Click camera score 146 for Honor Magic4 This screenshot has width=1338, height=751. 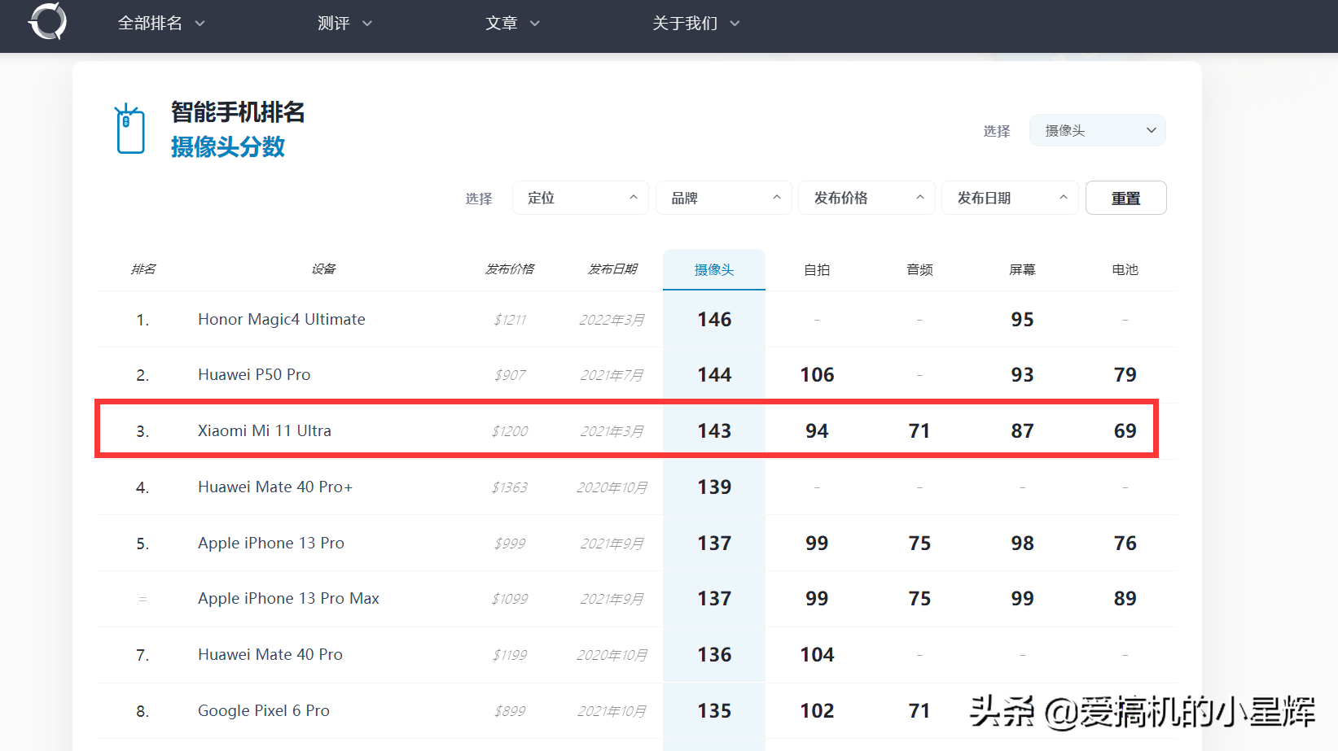click(714, 319)
